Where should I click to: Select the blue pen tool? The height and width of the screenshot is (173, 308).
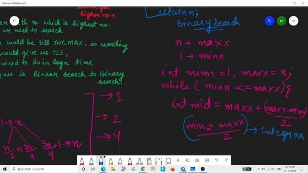click(x=101, y=161)
